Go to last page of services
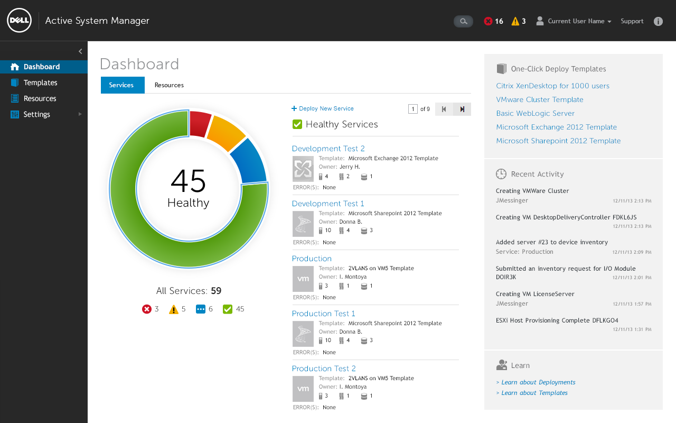This screenshot has height=423, width=676. [462, 109]
